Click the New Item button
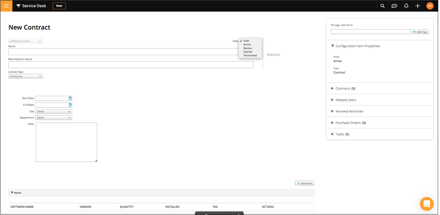Image resolution: width=440 pixels, height=215 pixels. coord(304,183)
